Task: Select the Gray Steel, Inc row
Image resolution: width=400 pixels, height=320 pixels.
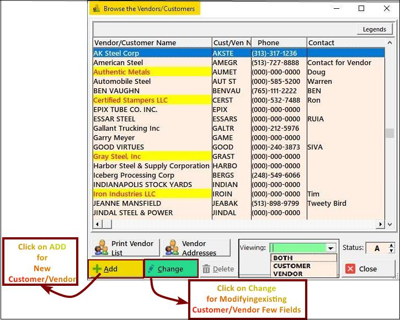Action: 239,157
